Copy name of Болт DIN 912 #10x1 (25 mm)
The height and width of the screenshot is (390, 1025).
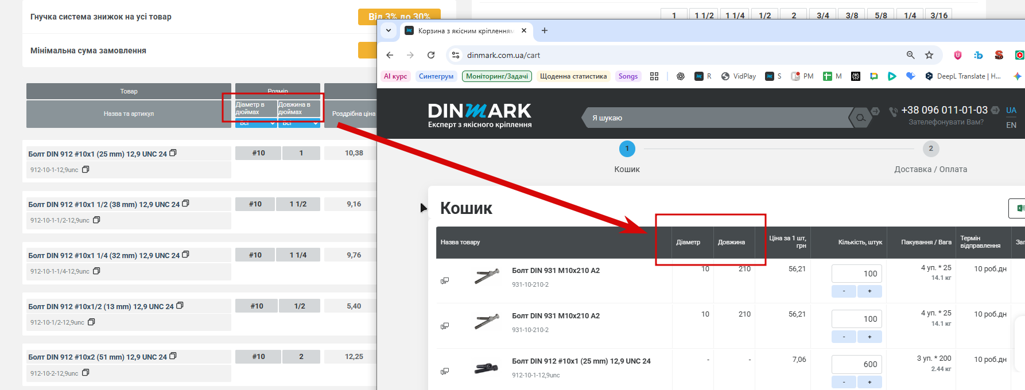(x=173, y=153)
